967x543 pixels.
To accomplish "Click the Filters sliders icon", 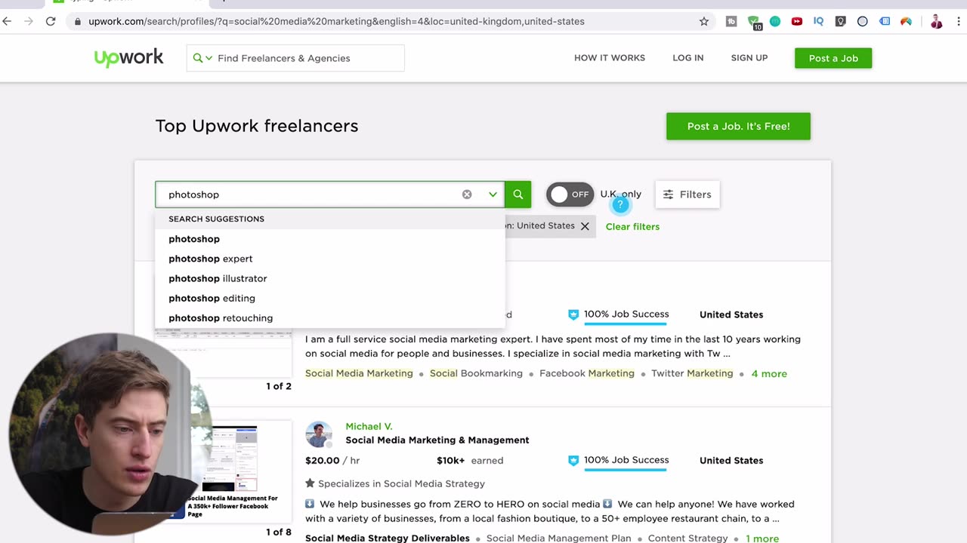I will [x=668, y=195].
